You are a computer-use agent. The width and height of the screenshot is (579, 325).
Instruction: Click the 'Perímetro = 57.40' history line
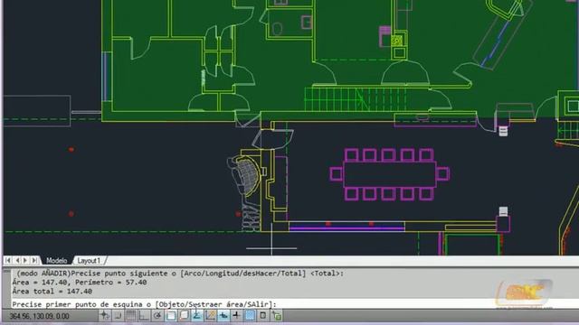(x=110, y=283)
